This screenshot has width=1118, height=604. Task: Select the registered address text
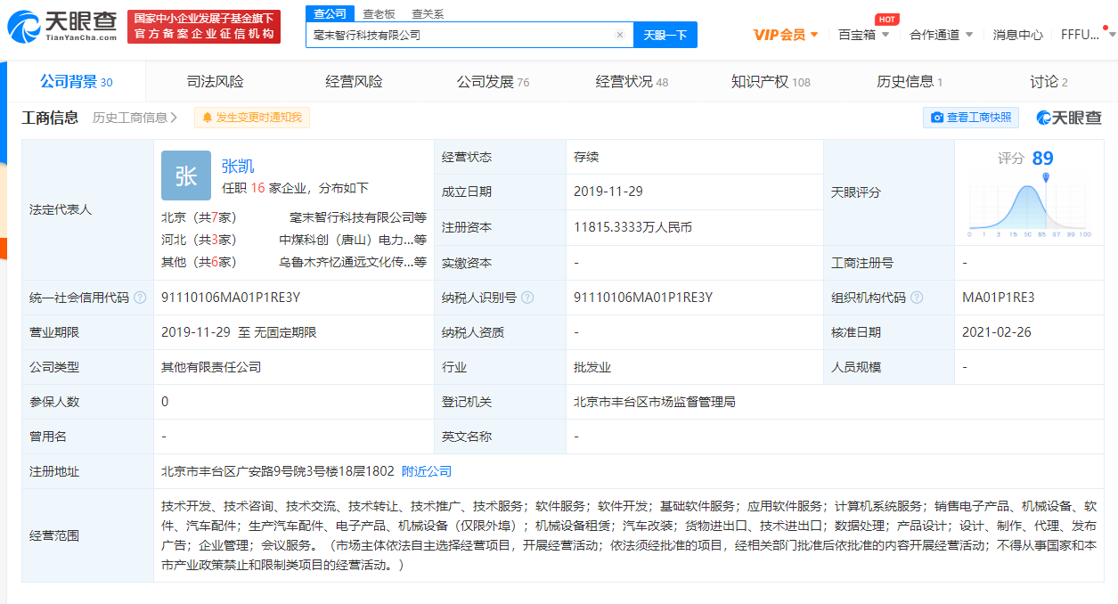tap(277, 471)
